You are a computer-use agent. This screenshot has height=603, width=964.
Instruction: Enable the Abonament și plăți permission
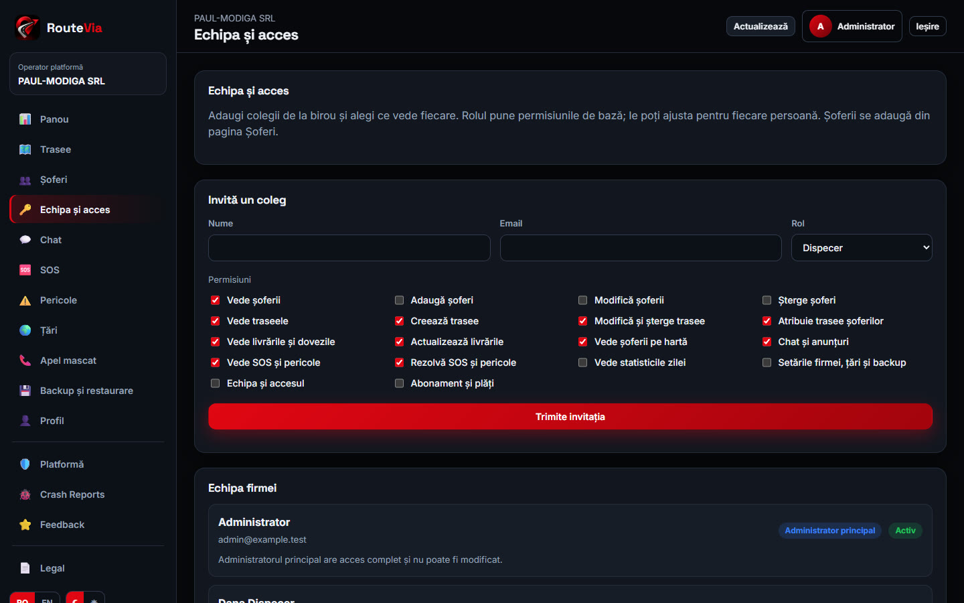pyautogui.click(x=399, y=383)
